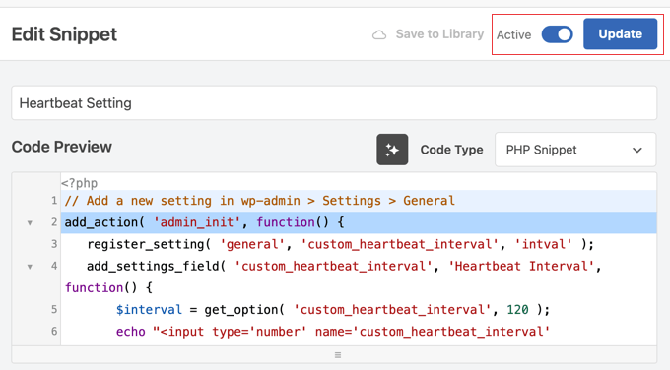
Task: Open the Code Type PHP Snippet dropdown
Action: click(x=575, y=150)
